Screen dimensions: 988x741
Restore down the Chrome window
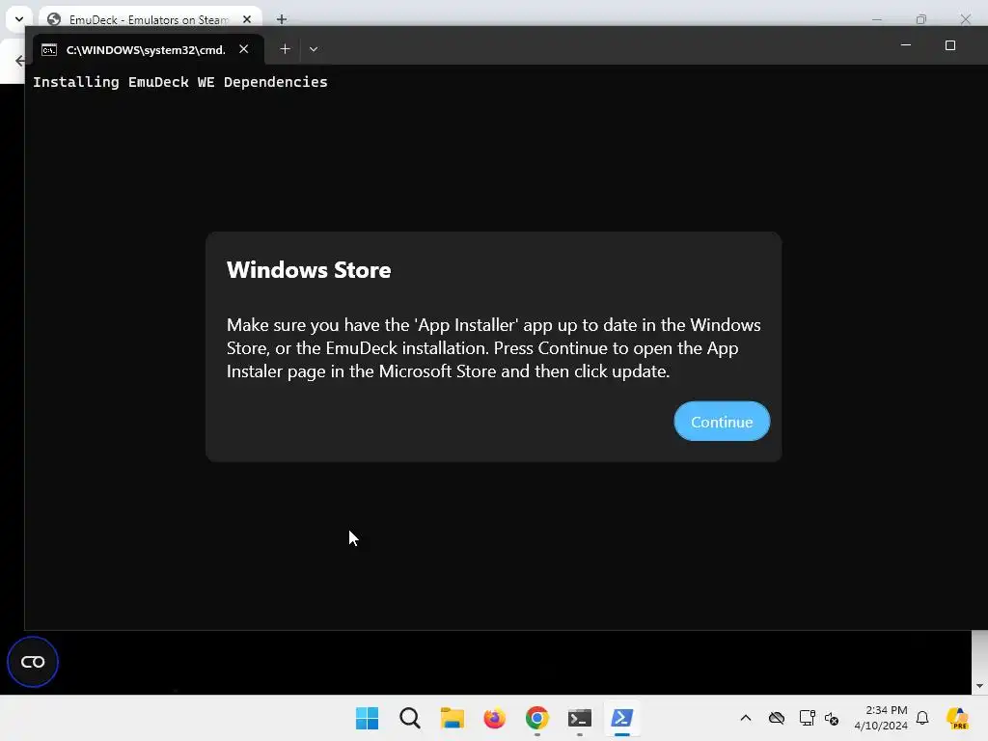tap(921, 19)
